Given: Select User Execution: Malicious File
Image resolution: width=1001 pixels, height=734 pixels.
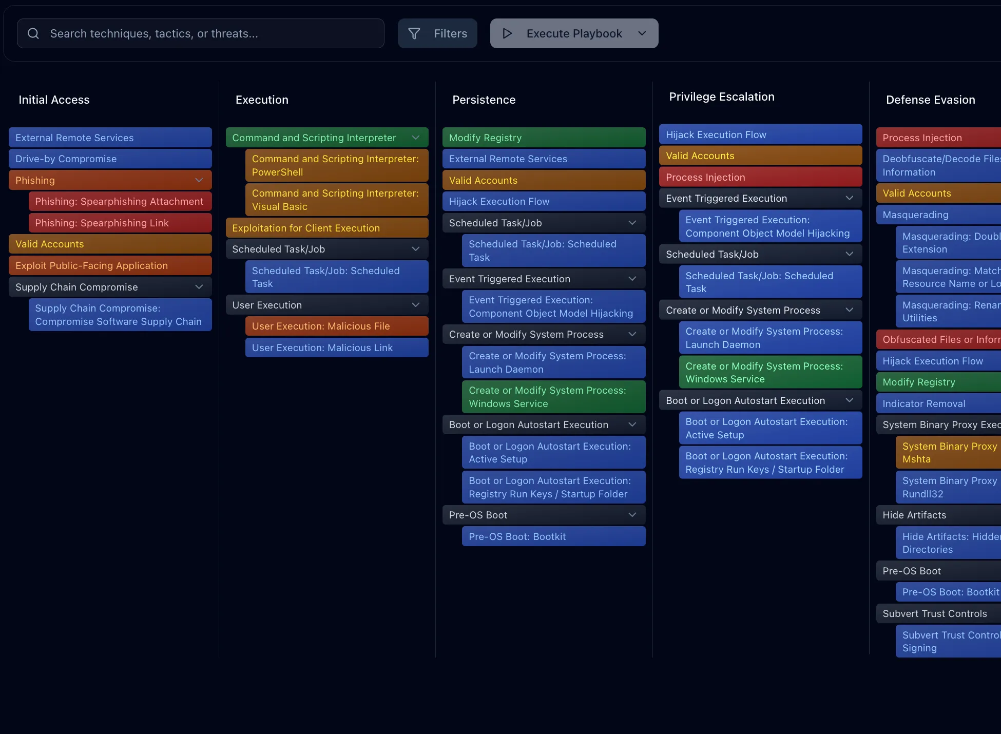Looking at the screenshot, I should pyautogui.click(x=337, y=326).
